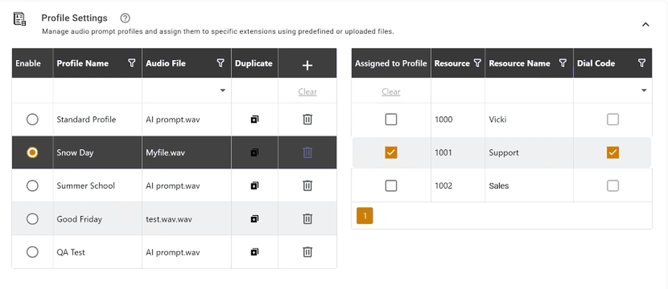Viewport: 668px width, 289px height.
Task: Click the Resource Name filter input field
Action: click(x=529, y=91)
